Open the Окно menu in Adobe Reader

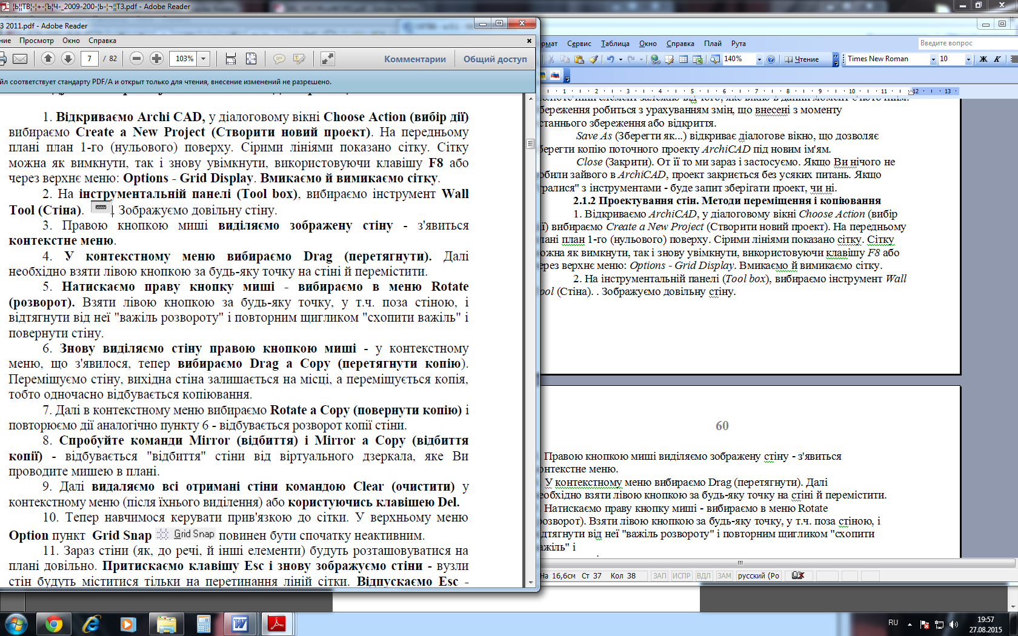point(71,41)
